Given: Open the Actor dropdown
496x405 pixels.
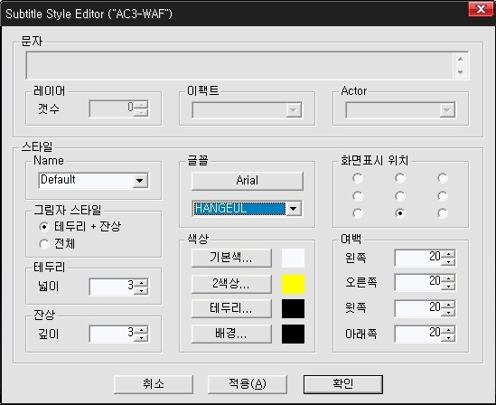Looking at the screenshot, I should (447, 110).
